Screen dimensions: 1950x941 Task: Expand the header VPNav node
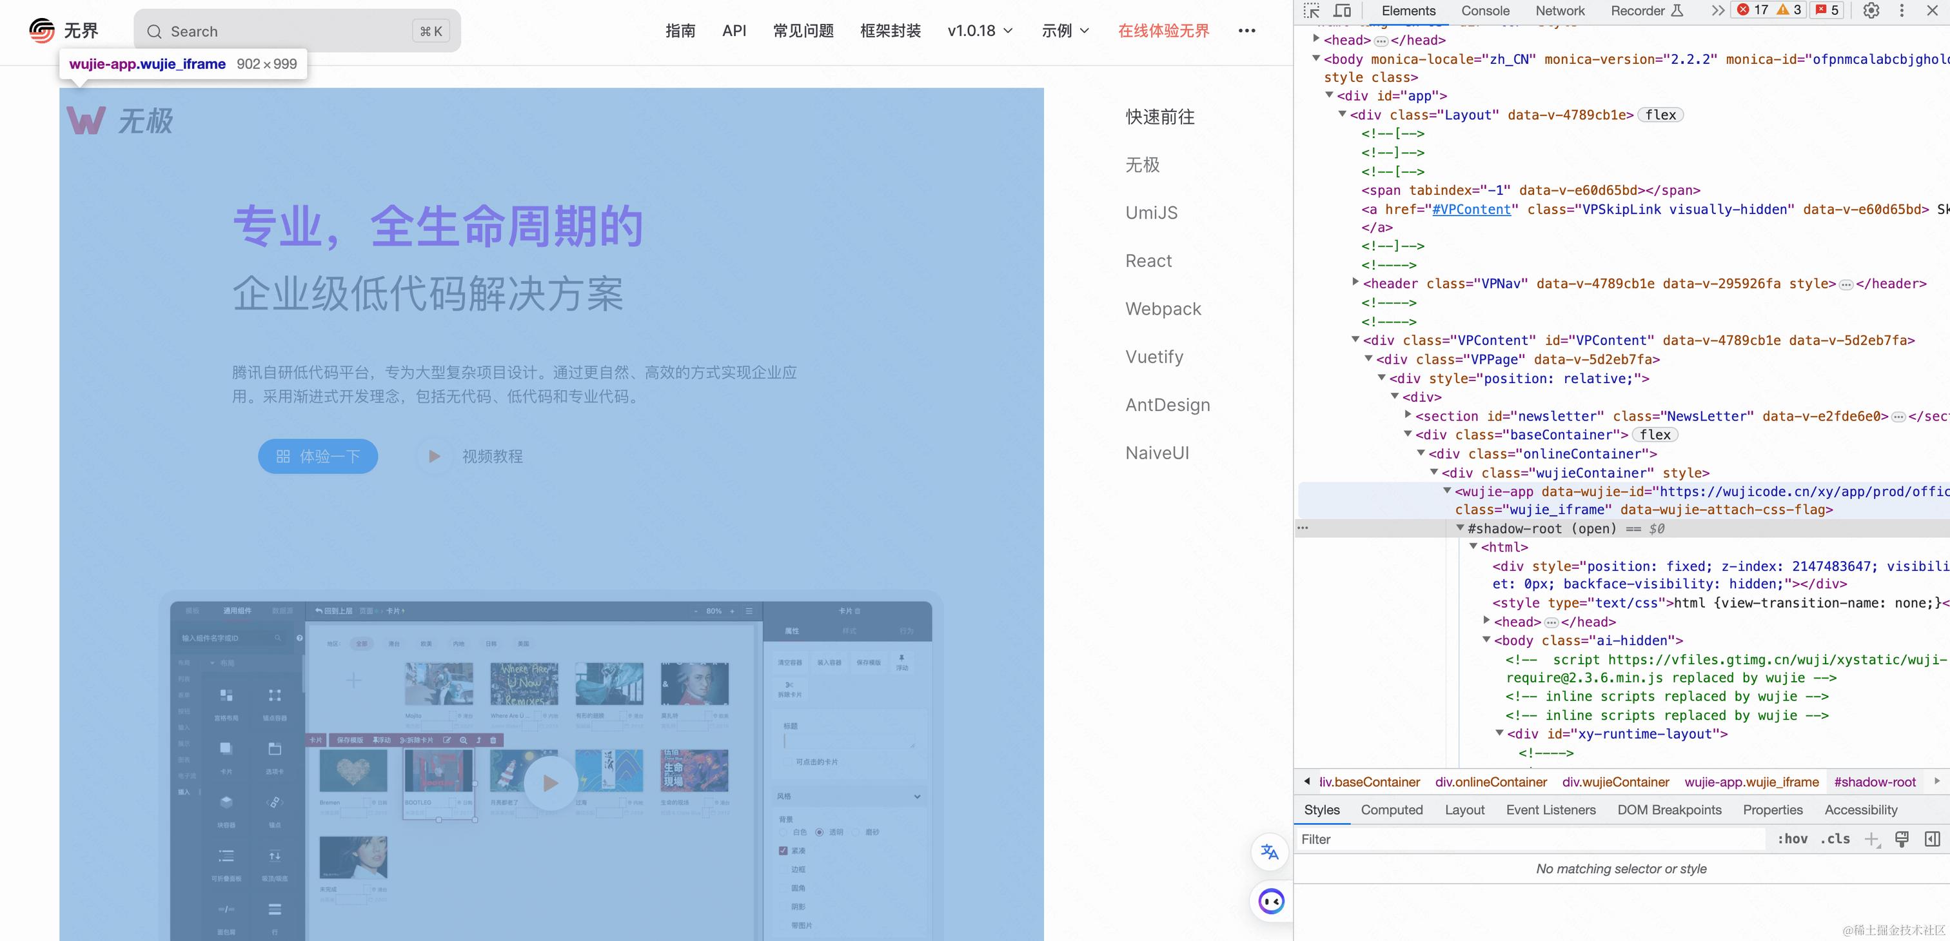click(x=1355, y=282)
